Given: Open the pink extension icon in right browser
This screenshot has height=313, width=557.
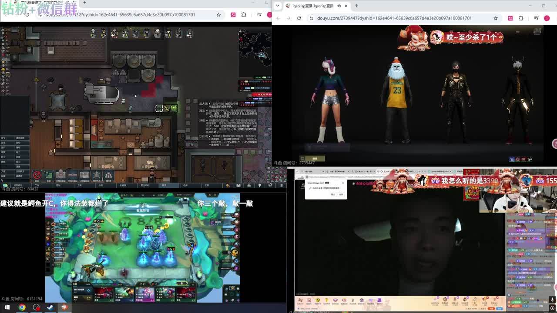Looking at the screenshot, I should (510, 18).
